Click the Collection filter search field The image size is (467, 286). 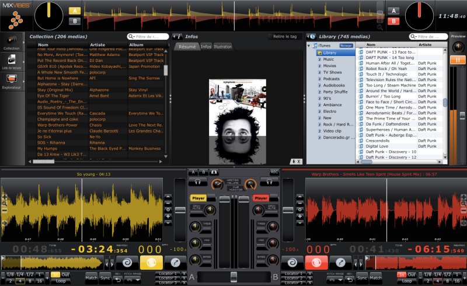148,37
